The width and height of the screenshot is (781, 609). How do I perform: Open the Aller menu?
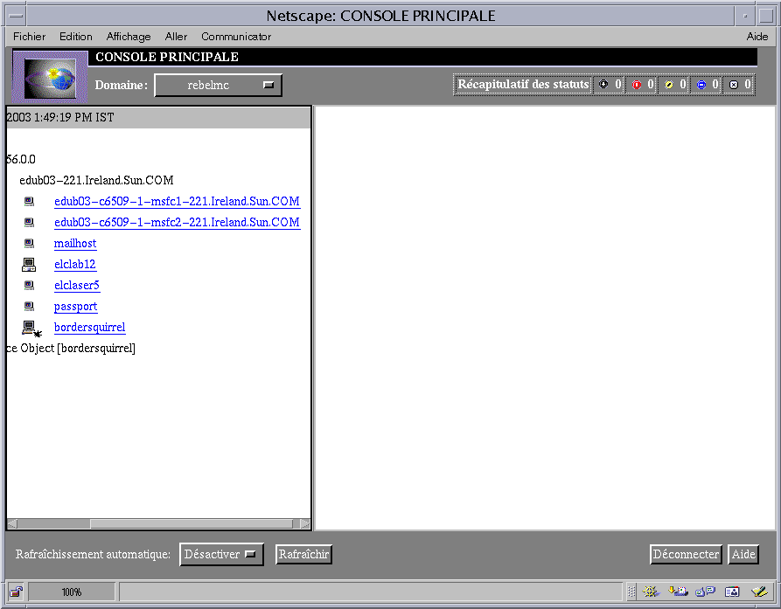click(x=176, y=37)
